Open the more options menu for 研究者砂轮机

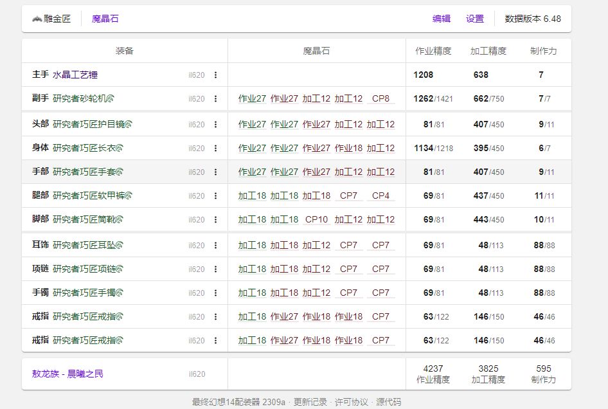point(215,99)
